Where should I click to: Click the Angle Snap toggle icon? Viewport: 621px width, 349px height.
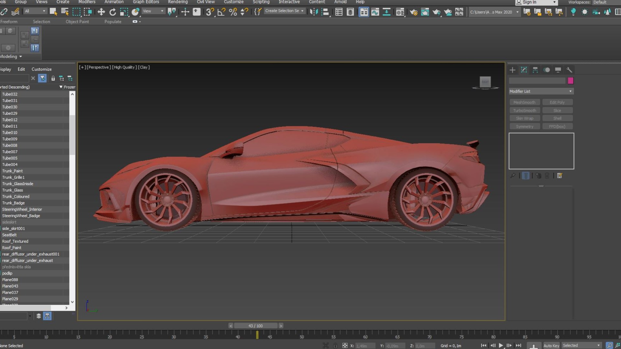point(222,12)
